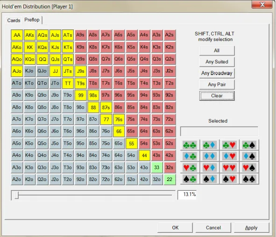Select the spade-spade suit combination

(249, 179)
